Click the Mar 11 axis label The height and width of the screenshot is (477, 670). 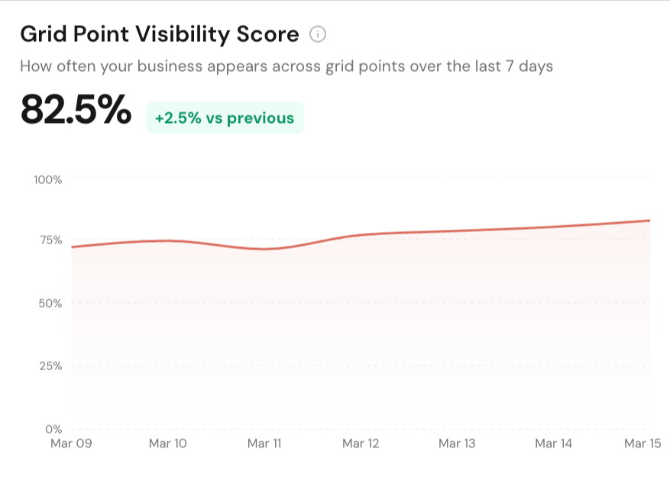click(264, 443)
